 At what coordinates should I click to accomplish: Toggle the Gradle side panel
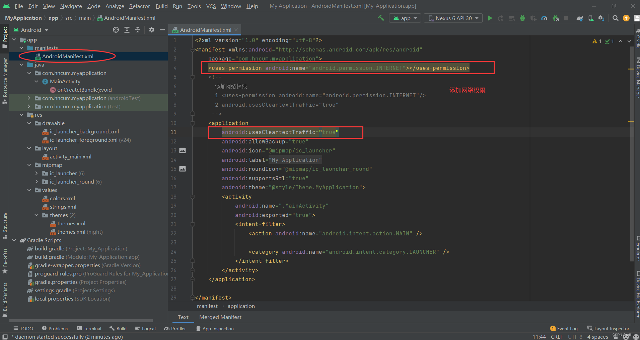tap(637, 39)
